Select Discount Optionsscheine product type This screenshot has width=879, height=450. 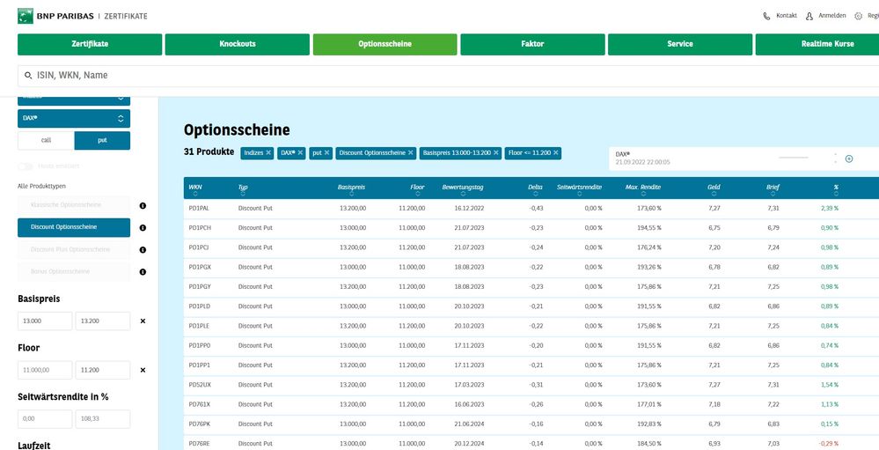[74, 227]
